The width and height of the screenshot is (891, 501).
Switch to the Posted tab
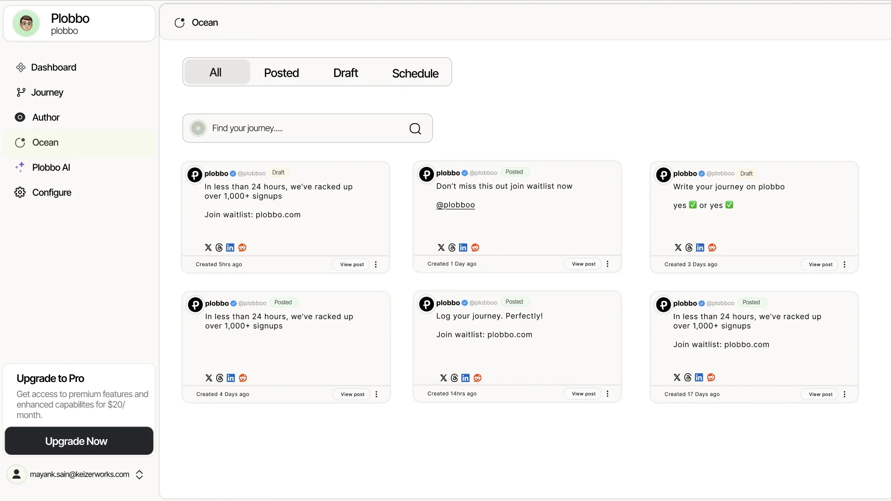(281, 73)
